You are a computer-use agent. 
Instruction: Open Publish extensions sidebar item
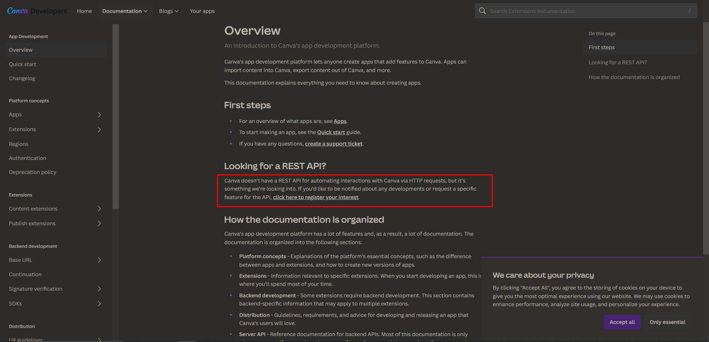coord(32,223)
